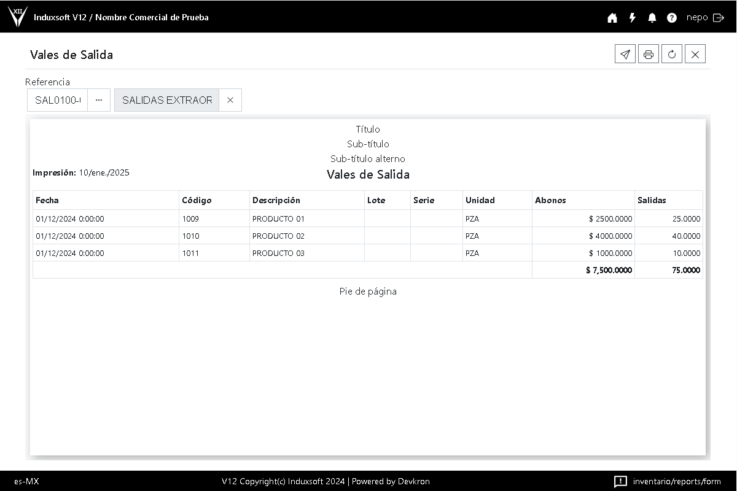The width and height of the screenshot is (737, 491).
Task: Open notifications bell icon
Action: [x=652, y=18]
